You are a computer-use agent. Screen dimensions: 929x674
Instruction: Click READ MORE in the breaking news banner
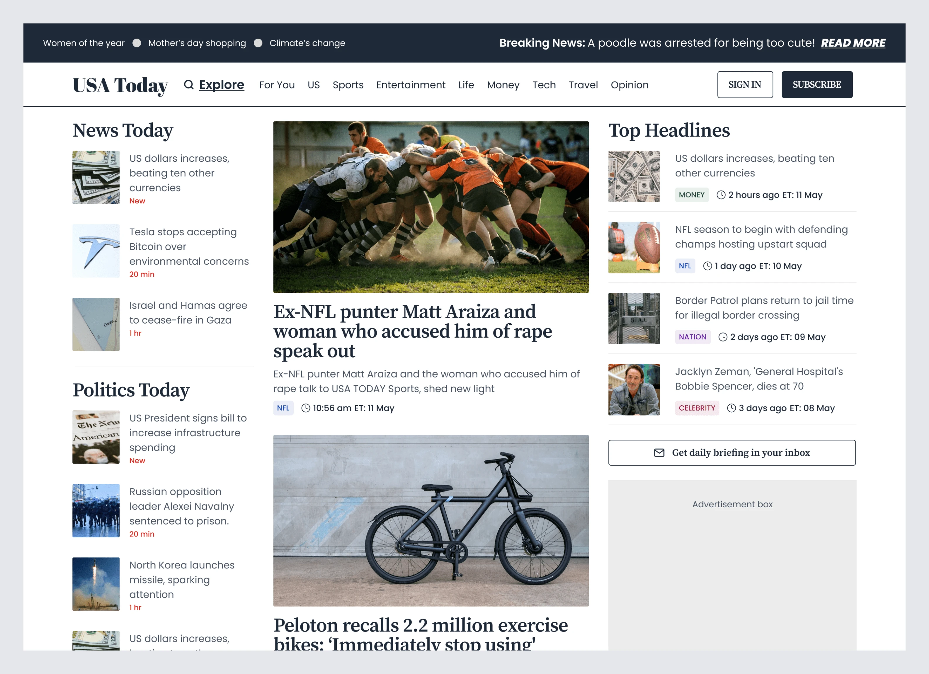tap(853, 42)
